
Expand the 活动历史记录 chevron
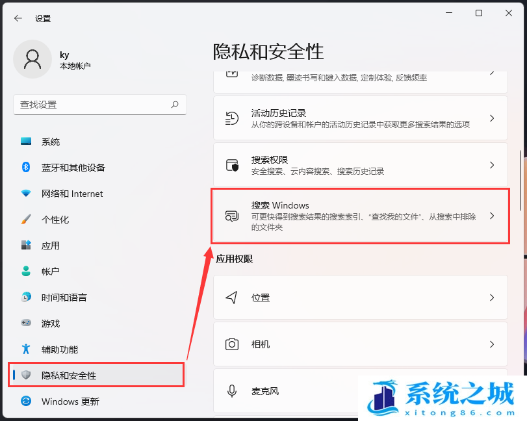pyautogui.click(x=492, y=118)
